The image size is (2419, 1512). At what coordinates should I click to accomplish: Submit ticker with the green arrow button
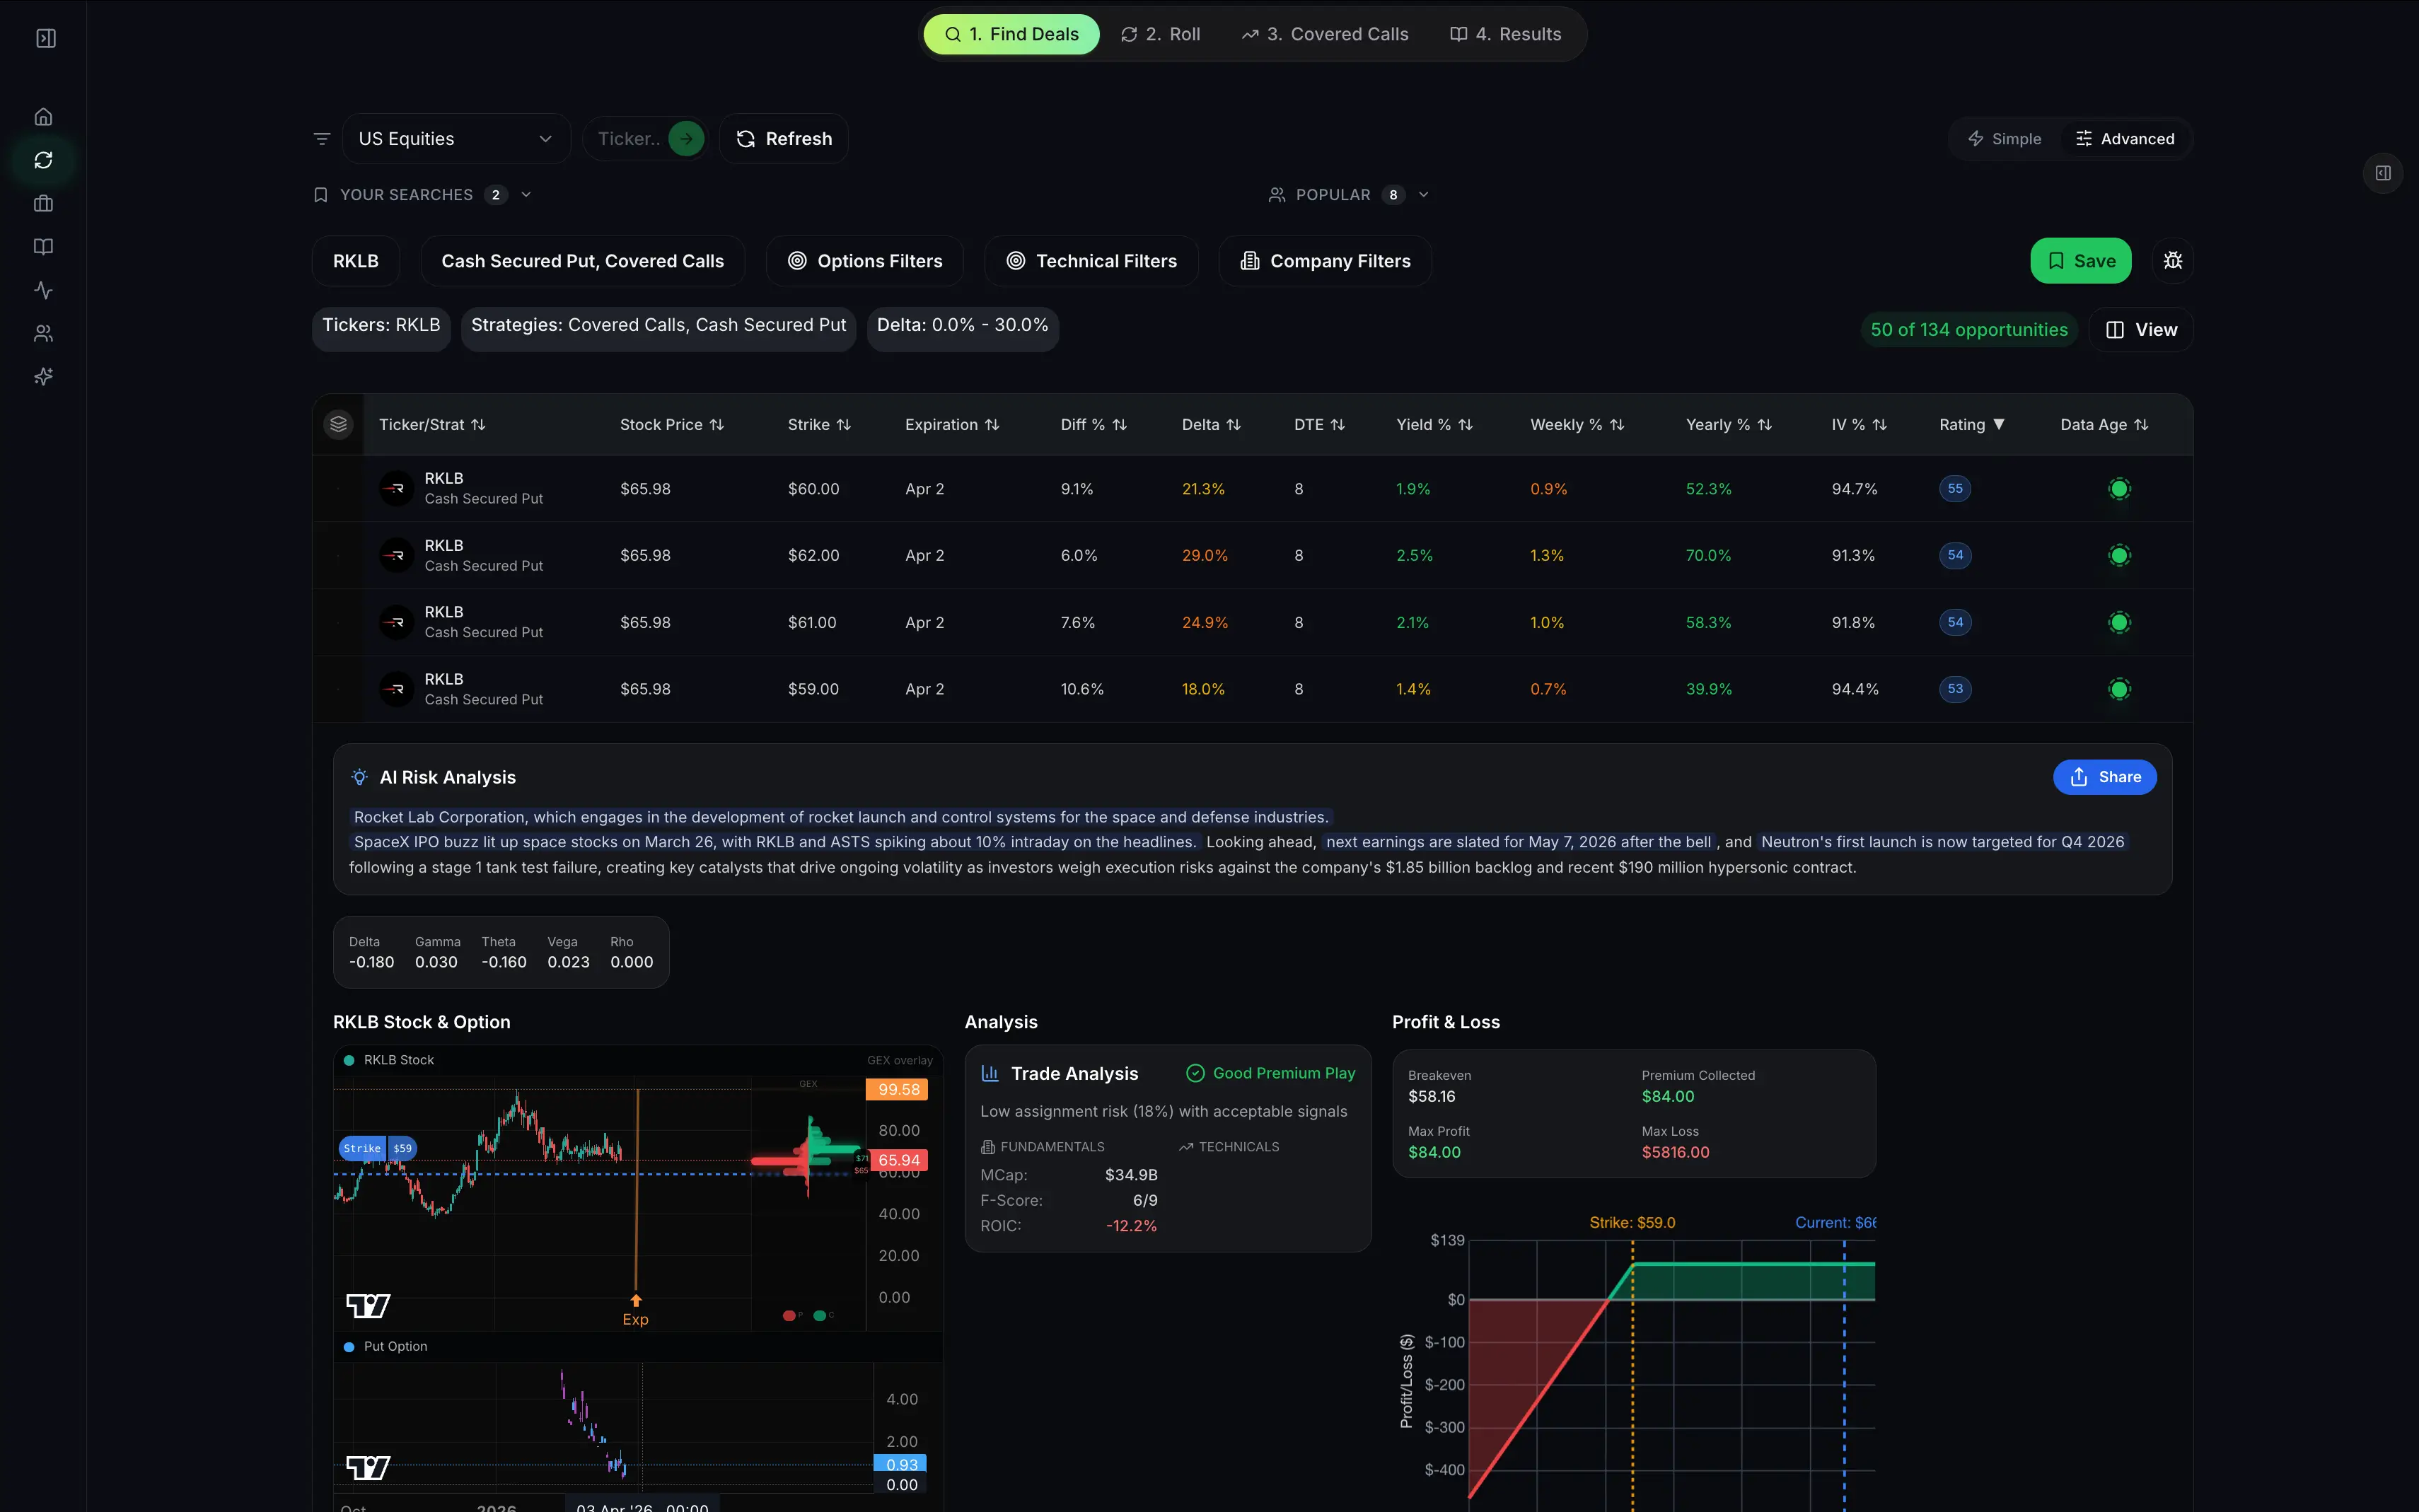[x=686, y=139]
